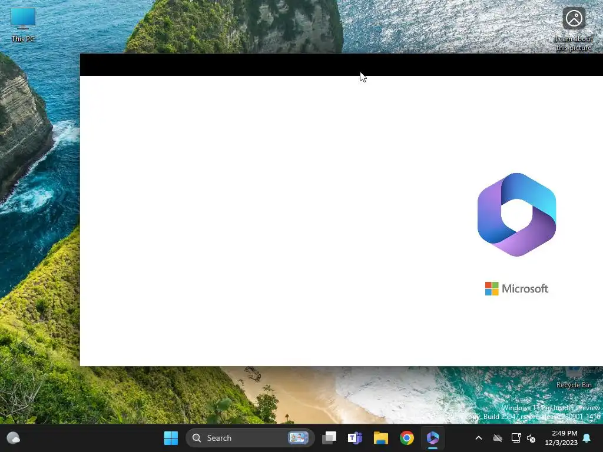
Task: Select the Microsoft 365 taskbar icon
Action: coord(433,438)
